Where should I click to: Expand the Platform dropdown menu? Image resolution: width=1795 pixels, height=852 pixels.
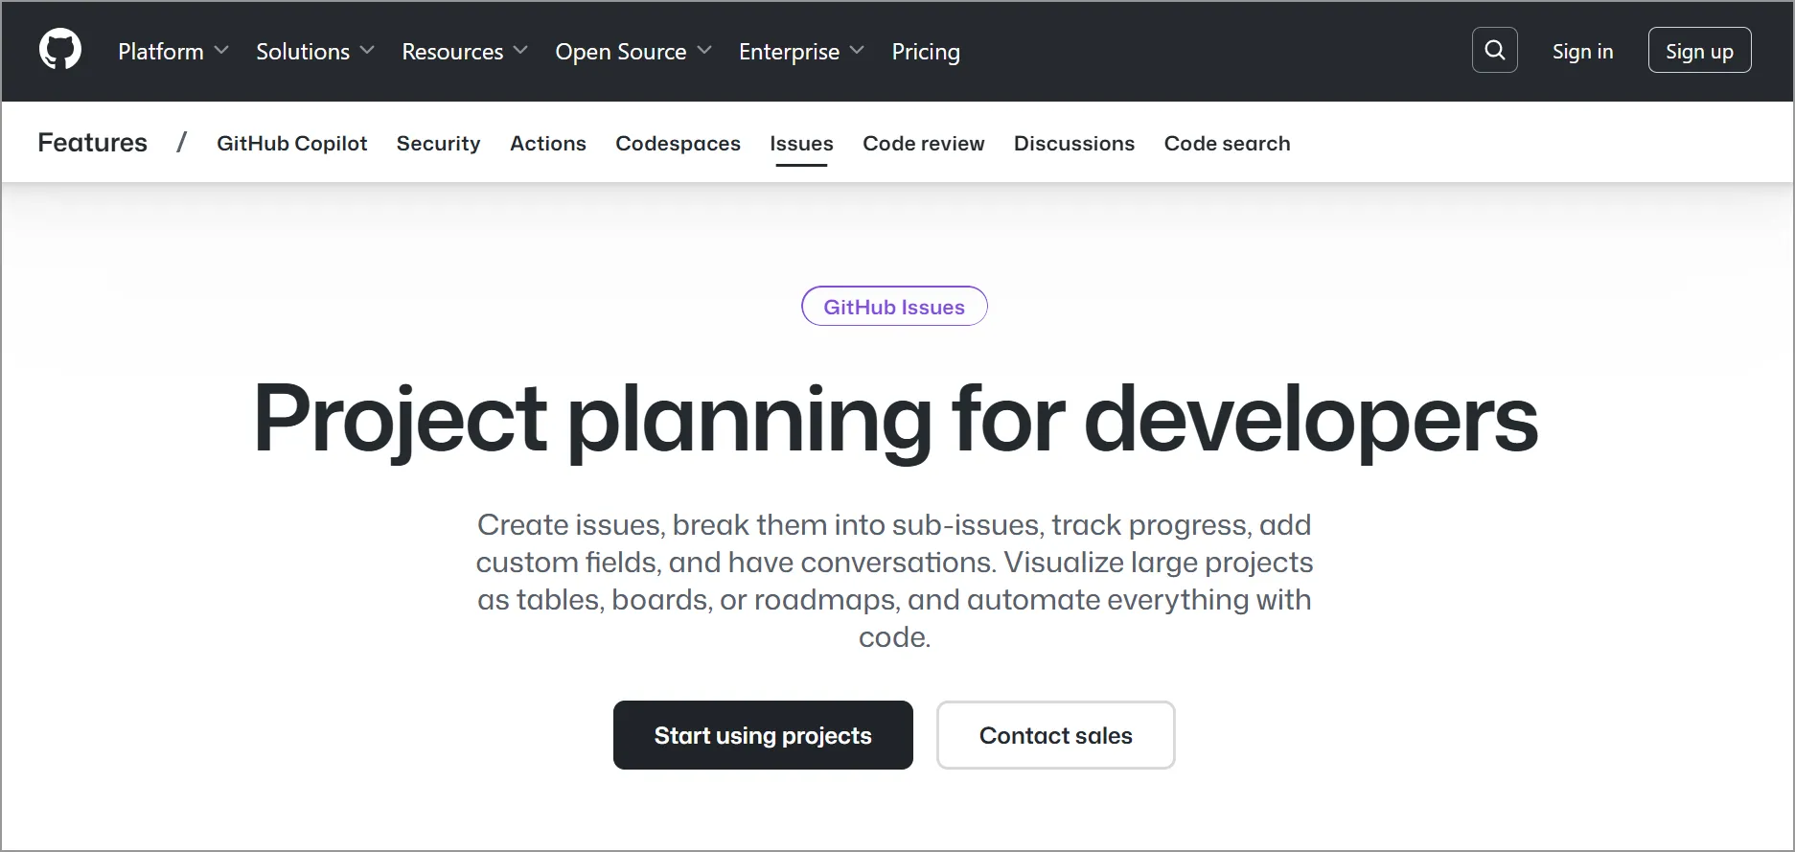[171, 52]
